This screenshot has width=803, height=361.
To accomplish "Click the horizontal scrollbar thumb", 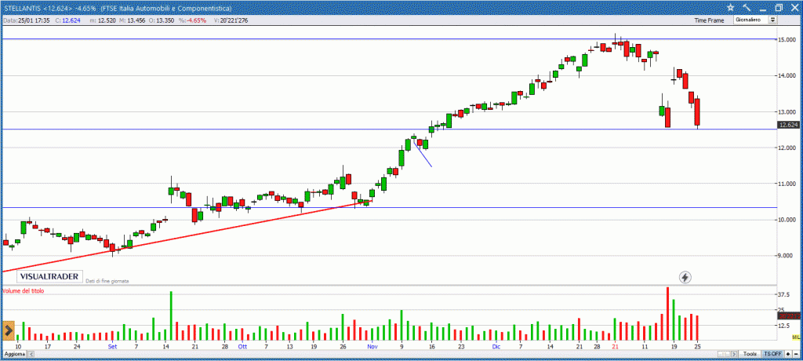I will (725, 354).
